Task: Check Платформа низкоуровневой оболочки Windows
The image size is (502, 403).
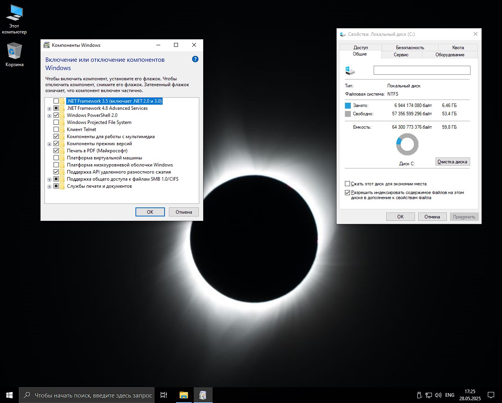Action: (56, 165)
